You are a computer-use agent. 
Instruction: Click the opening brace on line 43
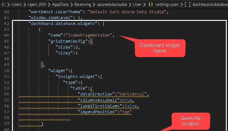[x=40, y=29]
